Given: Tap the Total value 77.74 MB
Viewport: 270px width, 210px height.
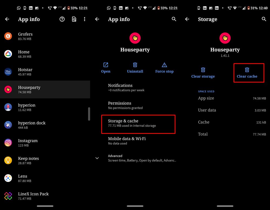Looking at the screenshot, I should click(x=259, y=134).
